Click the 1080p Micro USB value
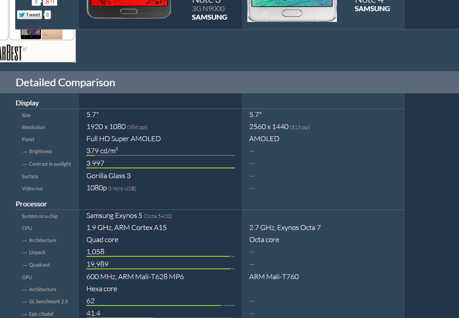Screen dimensions: 459x318 coord(111,188)
